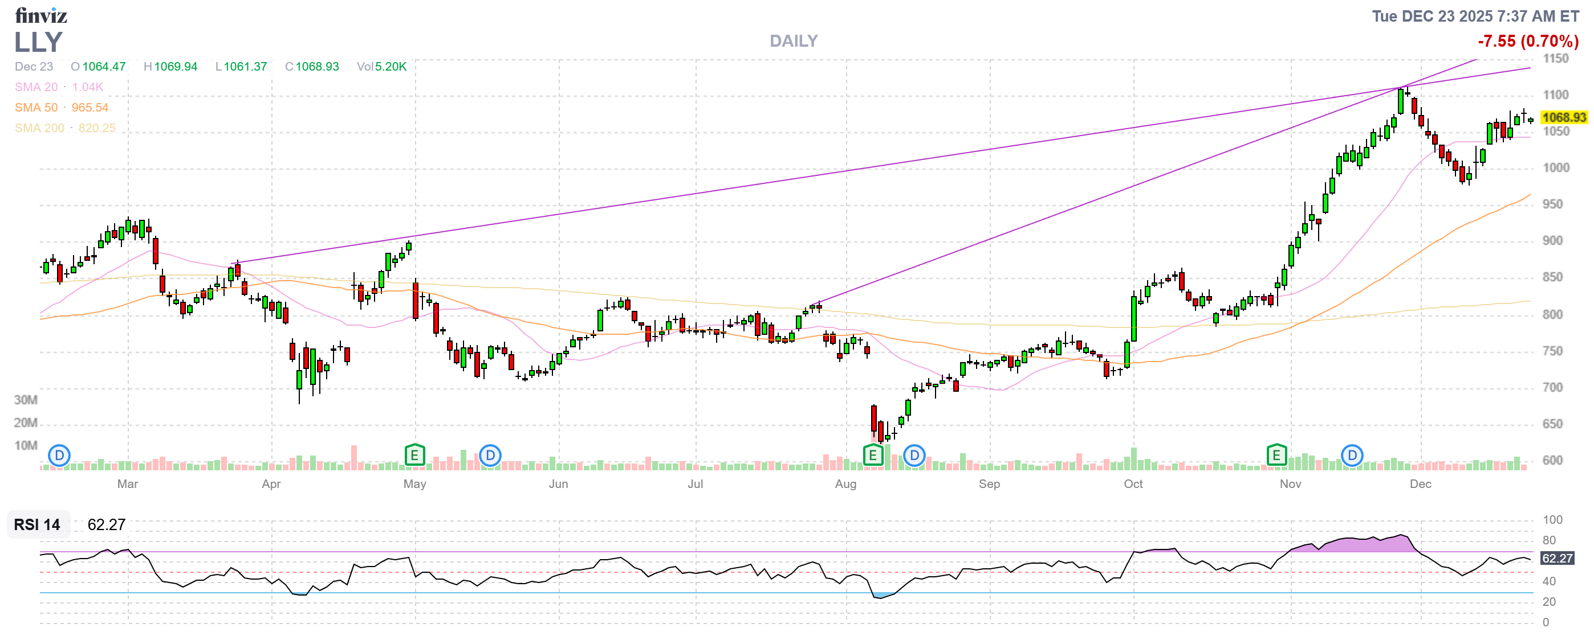Click the dividend D marker before March
1594x640 pixels.
(59, 456)
